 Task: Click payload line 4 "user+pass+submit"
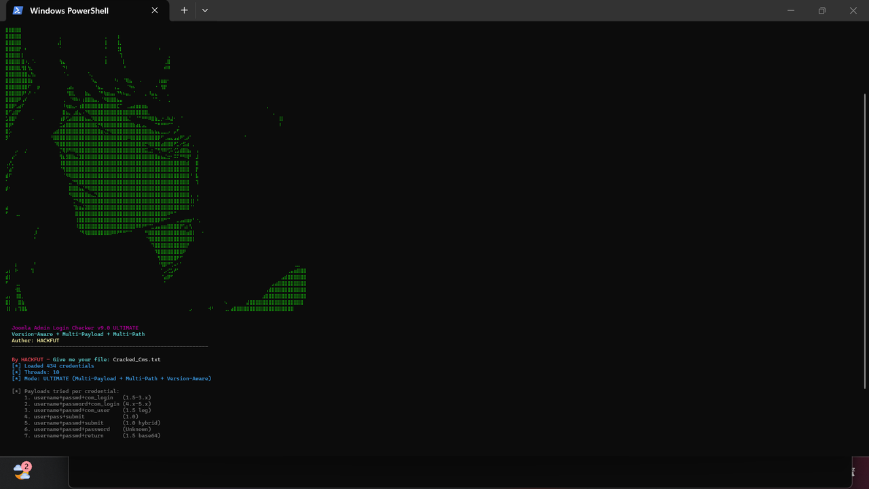81,416
